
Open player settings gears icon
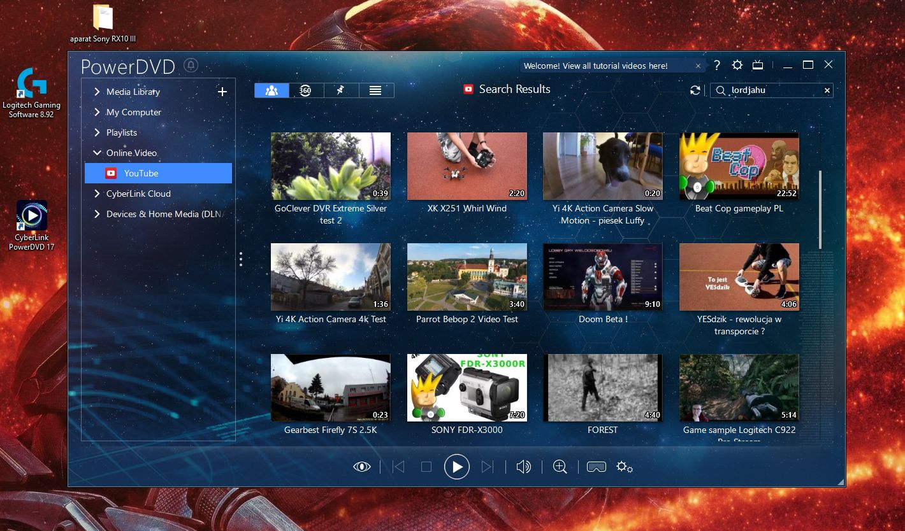tap(625, 467)
